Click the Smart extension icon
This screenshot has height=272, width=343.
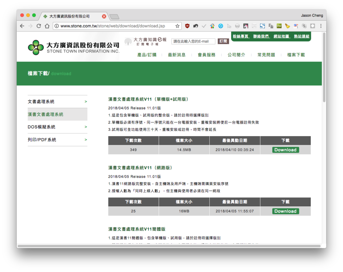tap(254, 26)
